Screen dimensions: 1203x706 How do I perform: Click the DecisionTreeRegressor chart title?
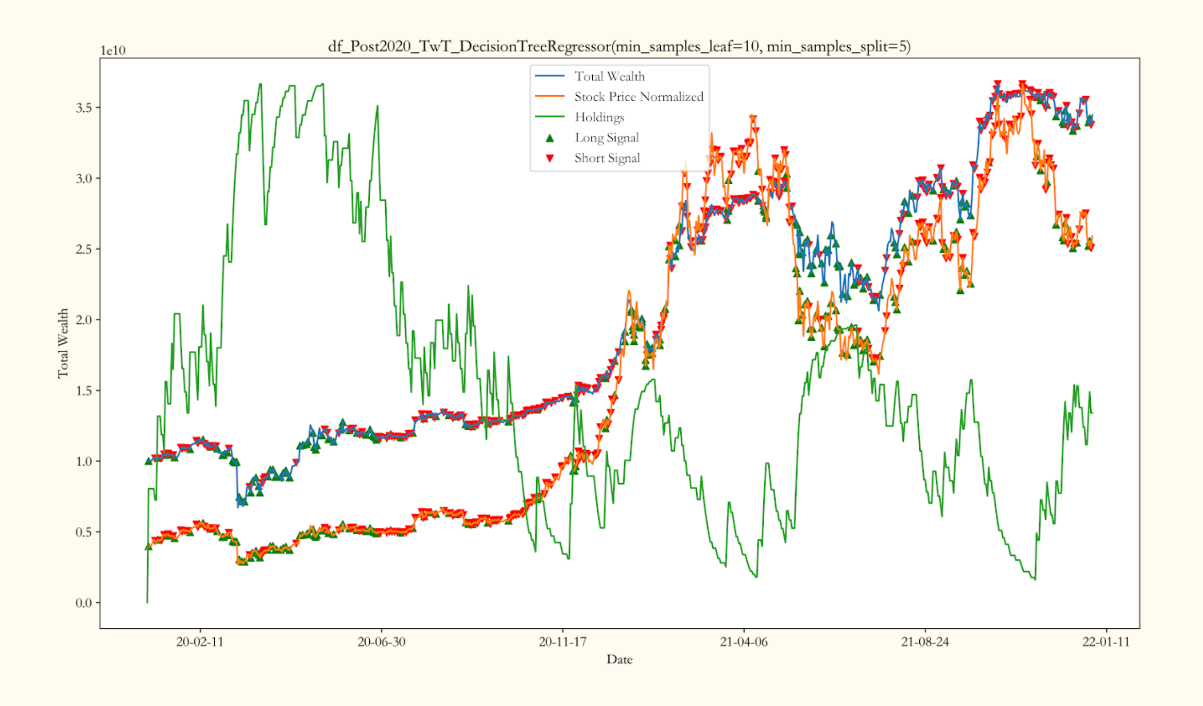pyautogui.click(x=619, y=47)
